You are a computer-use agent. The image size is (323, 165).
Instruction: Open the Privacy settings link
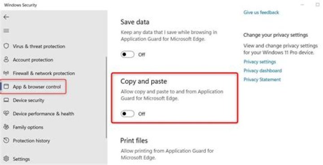point(260,62)
